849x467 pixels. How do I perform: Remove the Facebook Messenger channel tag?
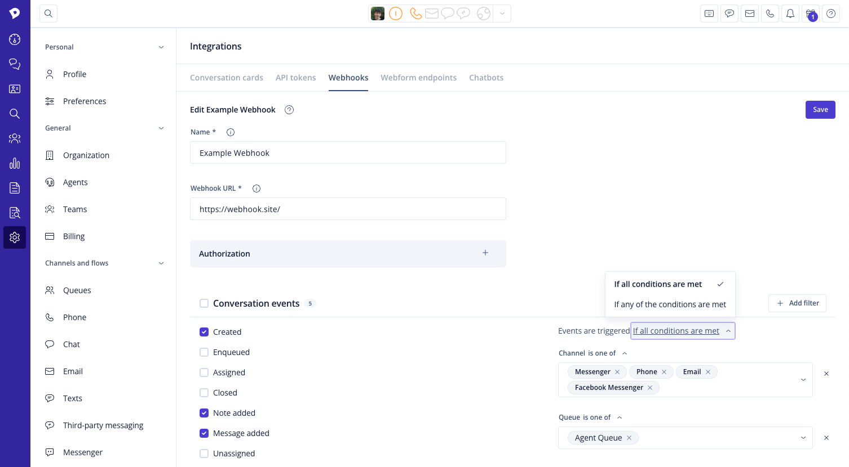click(650, 388)
